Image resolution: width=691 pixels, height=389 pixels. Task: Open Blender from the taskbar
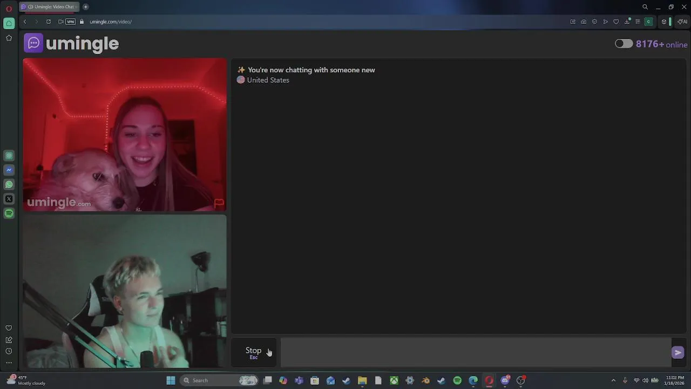point(425,380)
